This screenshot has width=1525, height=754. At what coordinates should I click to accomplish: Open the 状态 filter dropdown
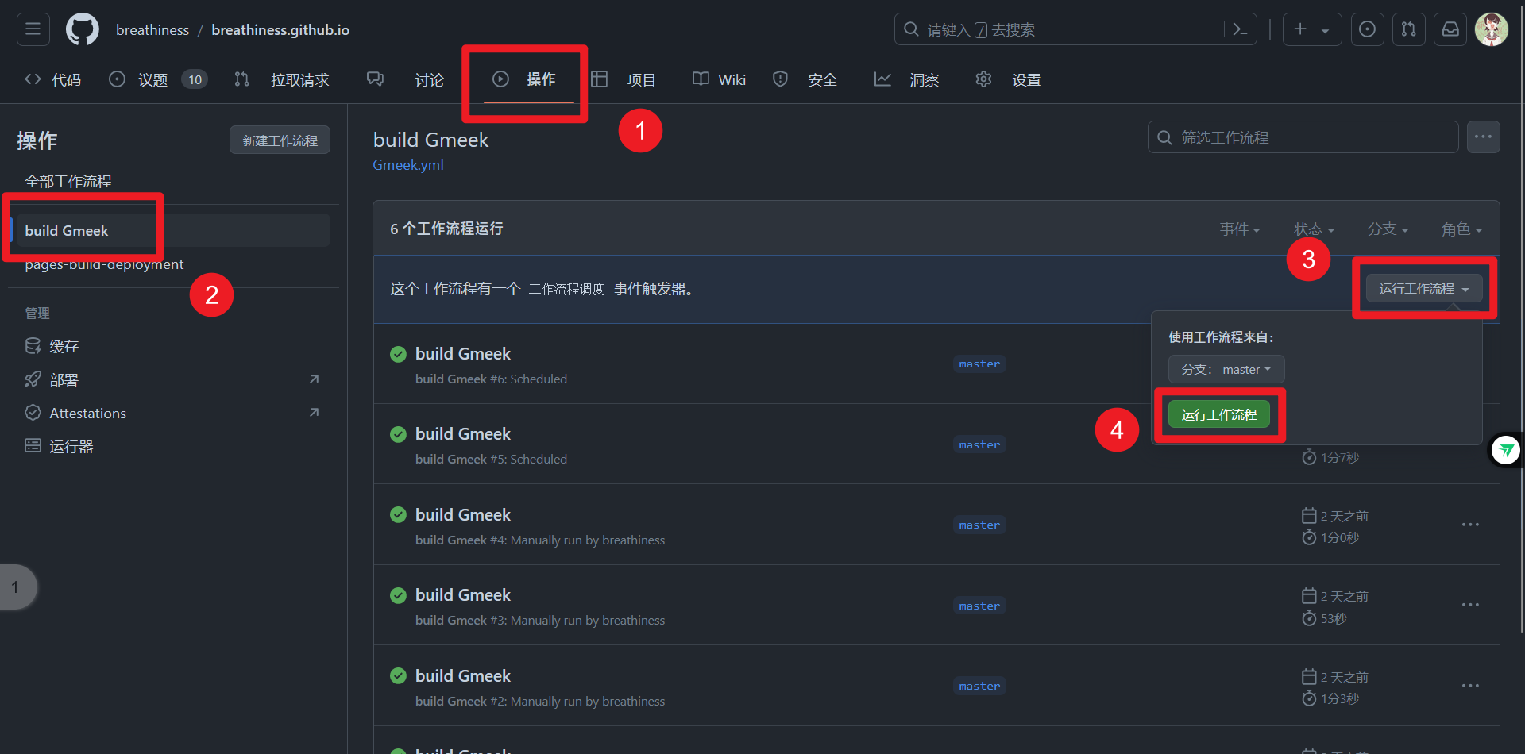tap(1313, 229)
